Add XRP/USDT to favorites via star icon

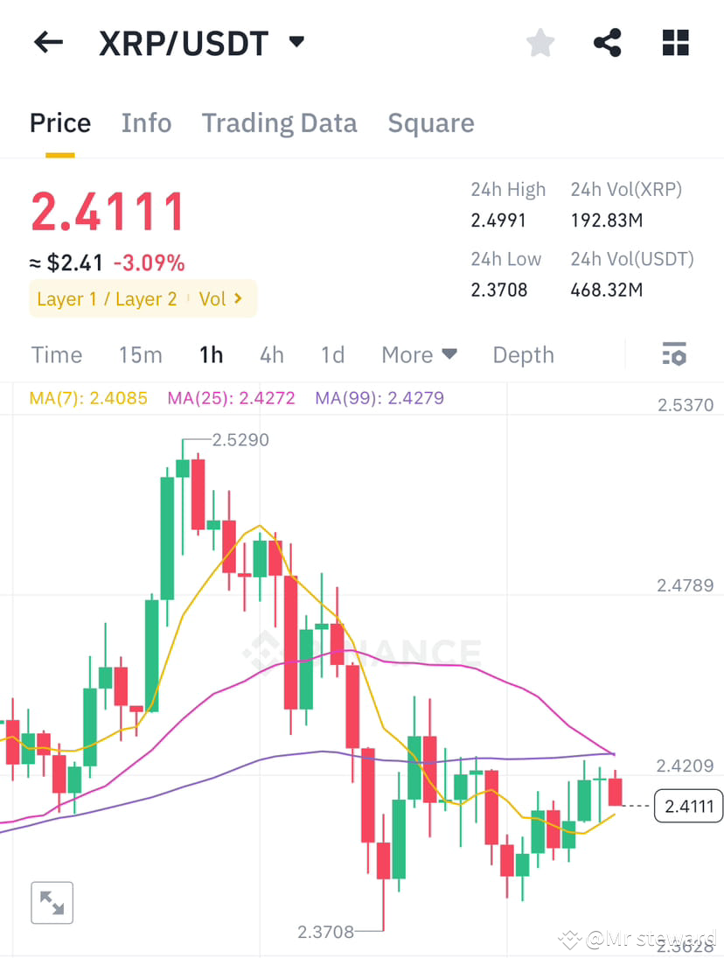coord(540,41)
